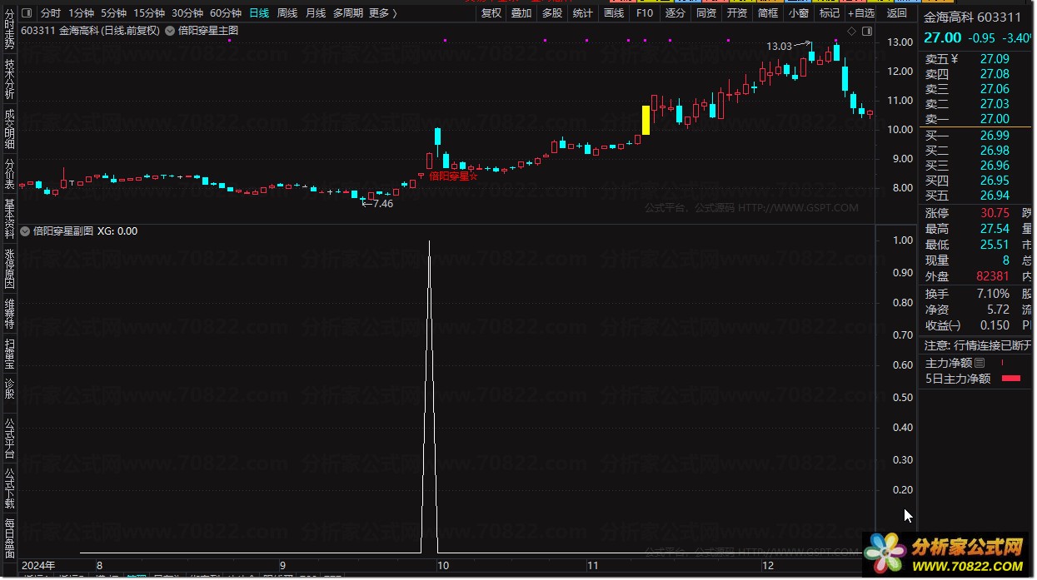Open 基本资料 in the left sidebar
The image size is (1037, 580).
coord(9,219)
